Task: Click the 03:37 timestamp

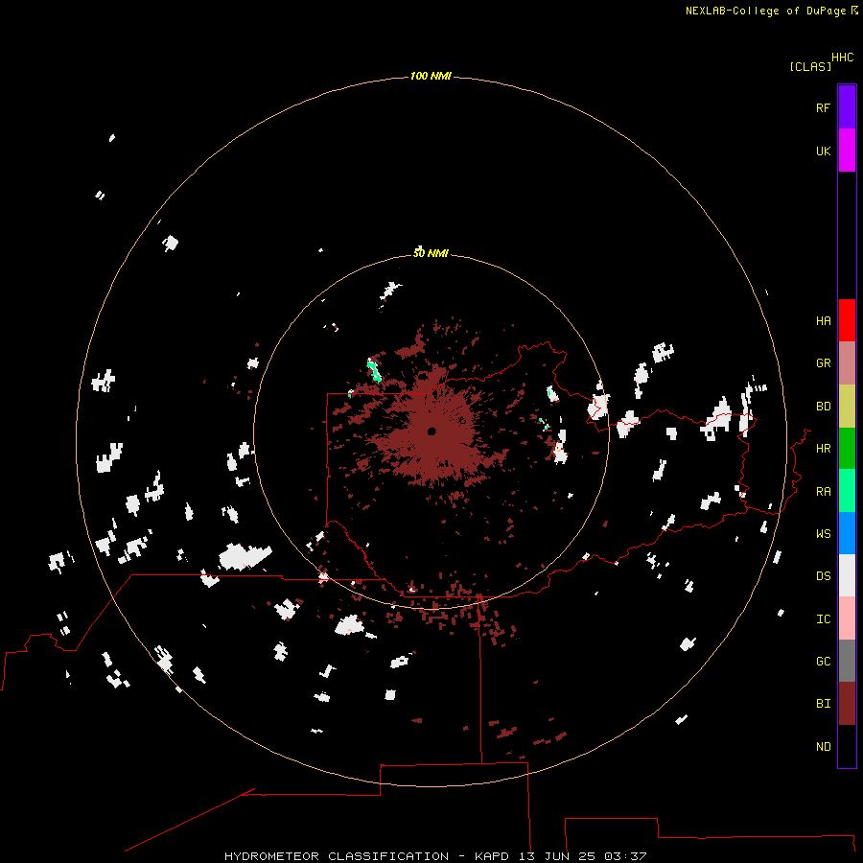Action: click(x=625, y=856)
